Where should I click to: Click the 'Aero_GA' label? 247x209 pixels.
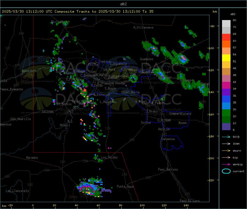click(x=164, y=129)
